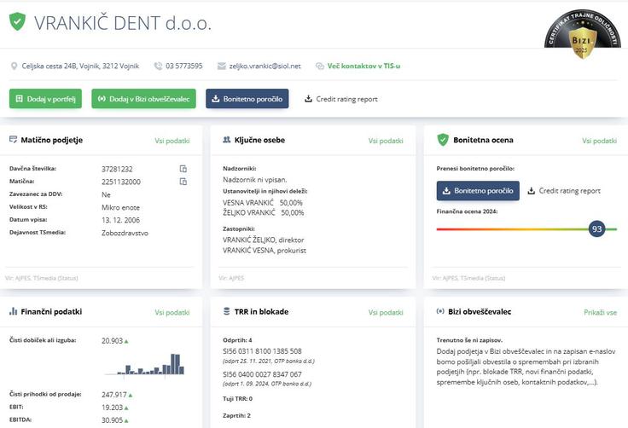Click address Celjska cesta 24B, Vojnik
628x428 pixels.
pos(80,66)
